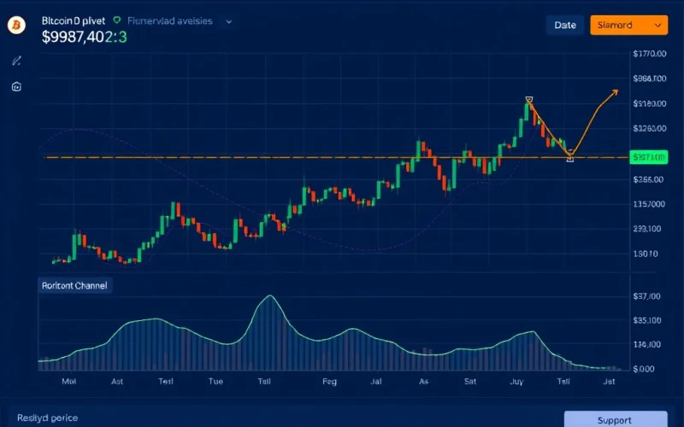Open the Resilyd perice panel at bottom
Screen dimensions: 684x427
click(x=46, y=418)
